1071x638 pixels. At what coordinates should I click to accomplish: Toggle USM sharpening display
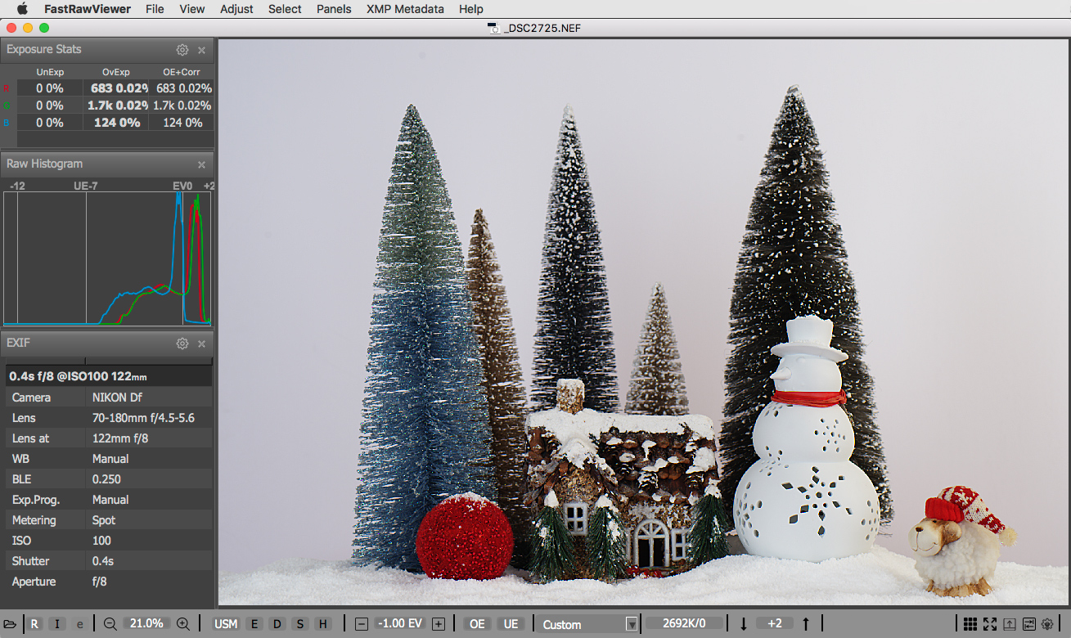point(226,624)
